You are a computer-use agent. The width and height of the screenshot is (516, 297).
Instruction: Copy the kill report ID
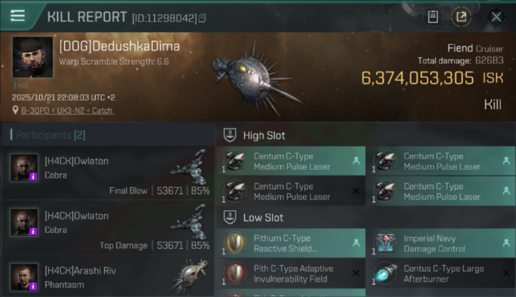[202, 18]
